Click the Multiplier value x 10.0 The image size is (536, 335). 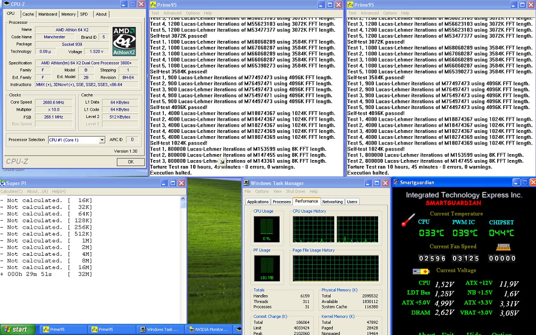[x=53, y=110]
